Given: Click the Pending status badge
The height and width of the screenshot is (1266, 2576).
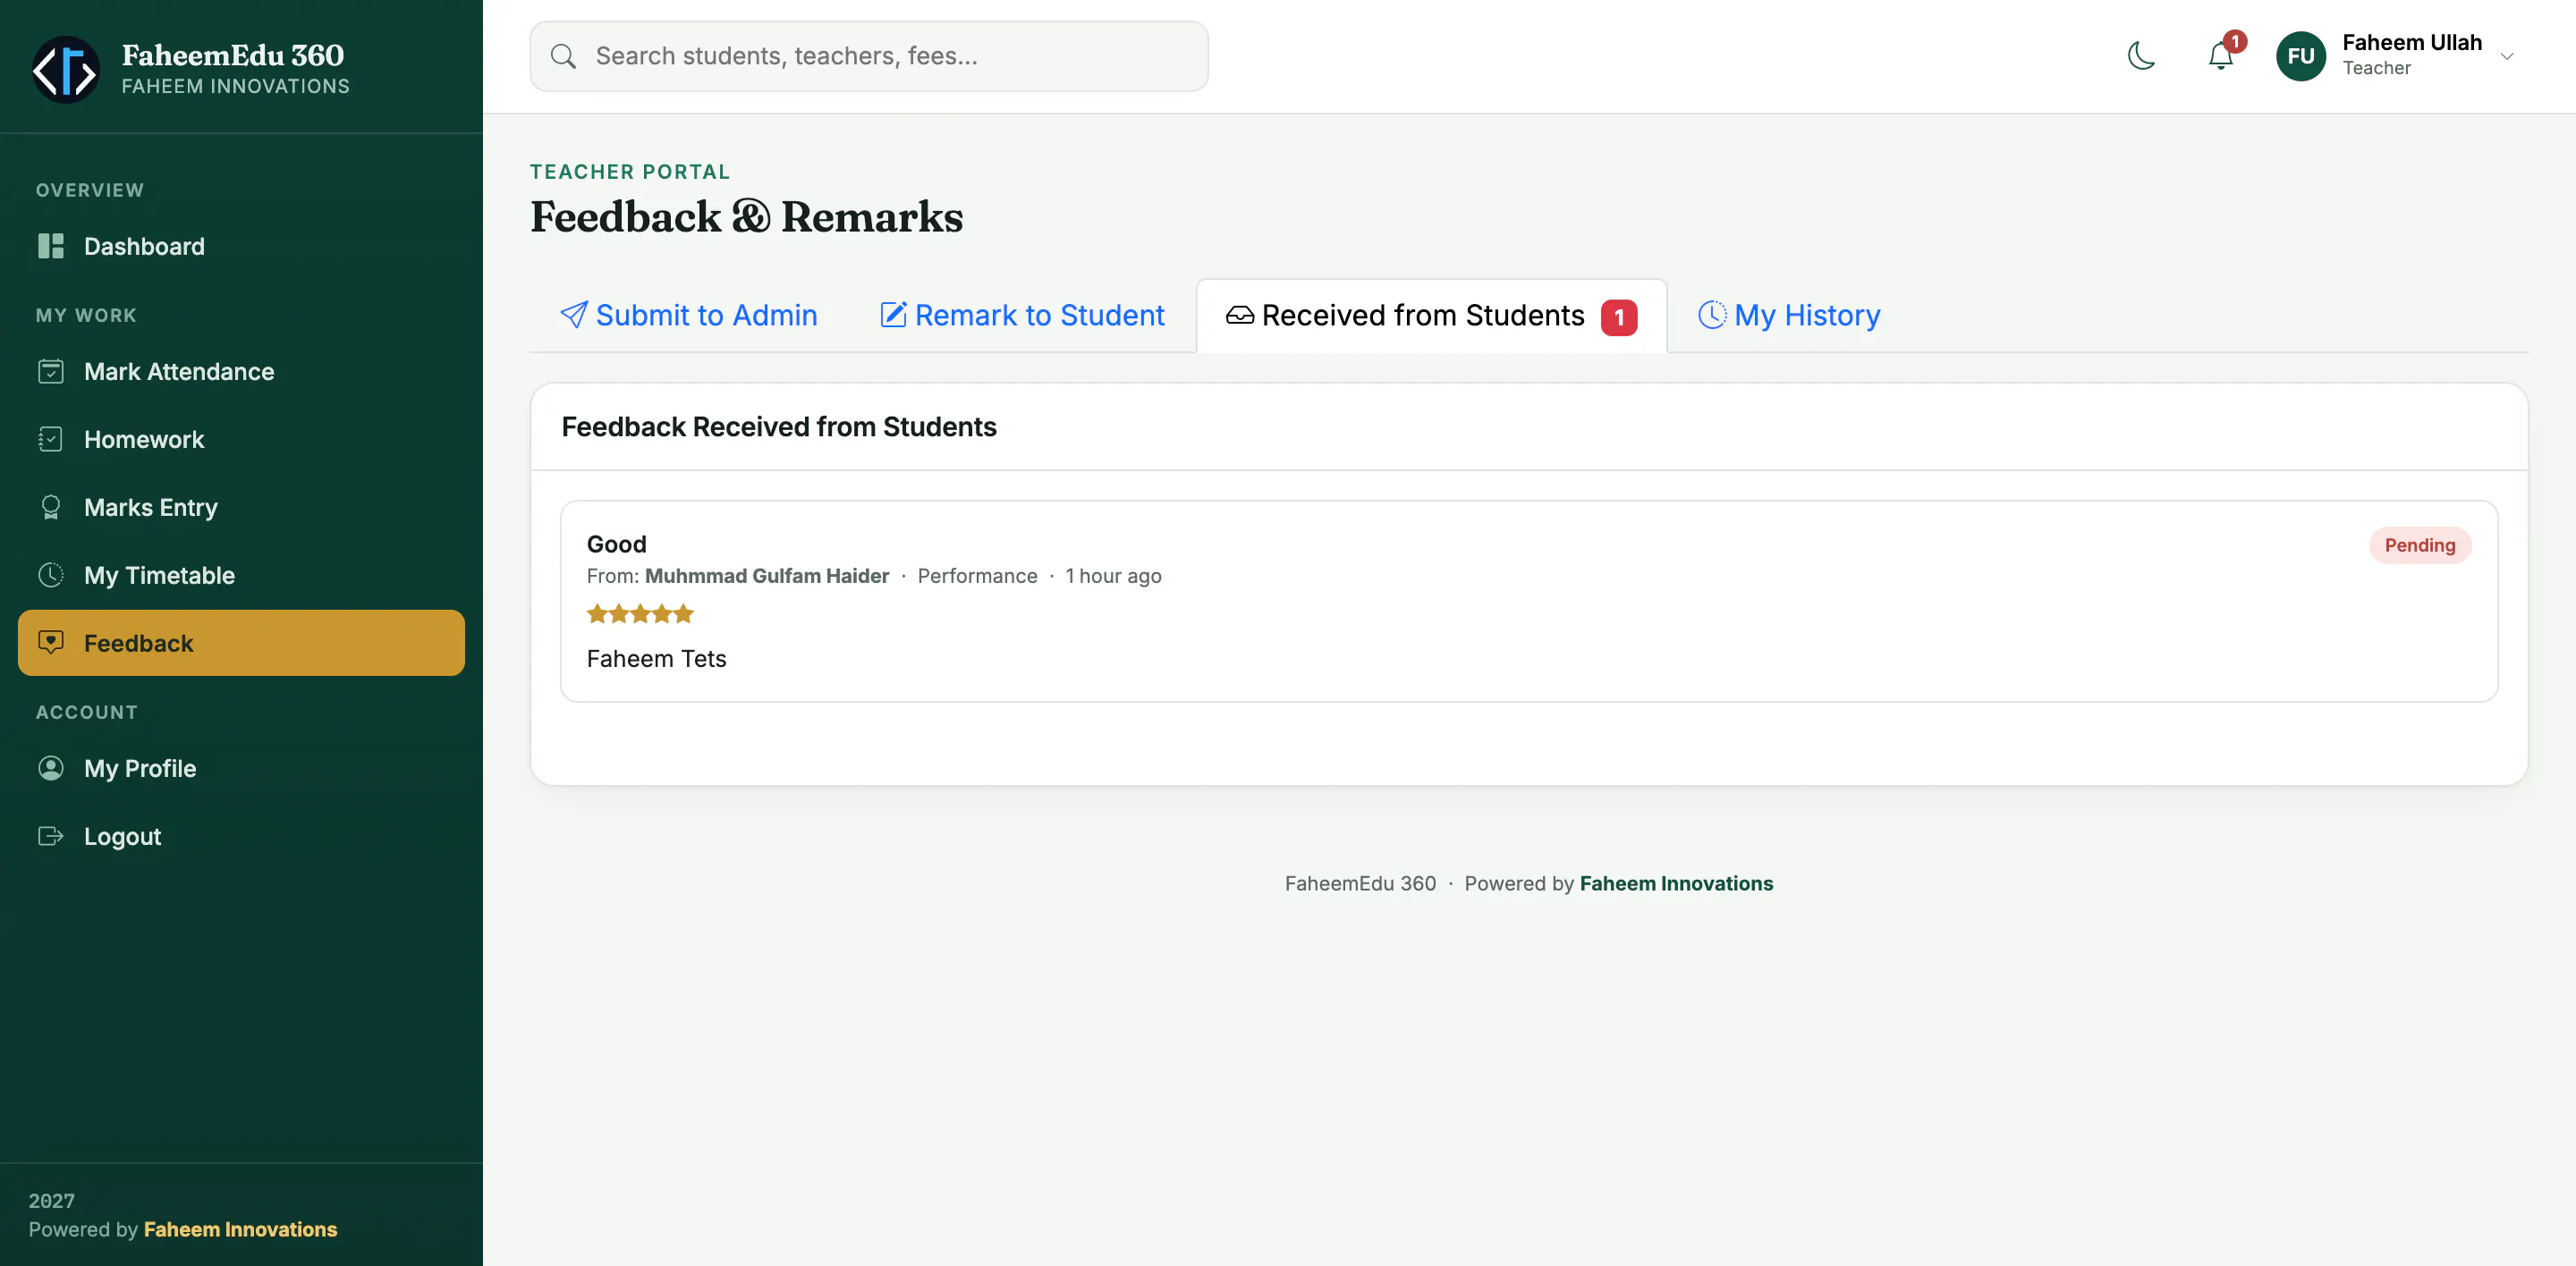Looking at the screenshot, I should [2419, 545].
